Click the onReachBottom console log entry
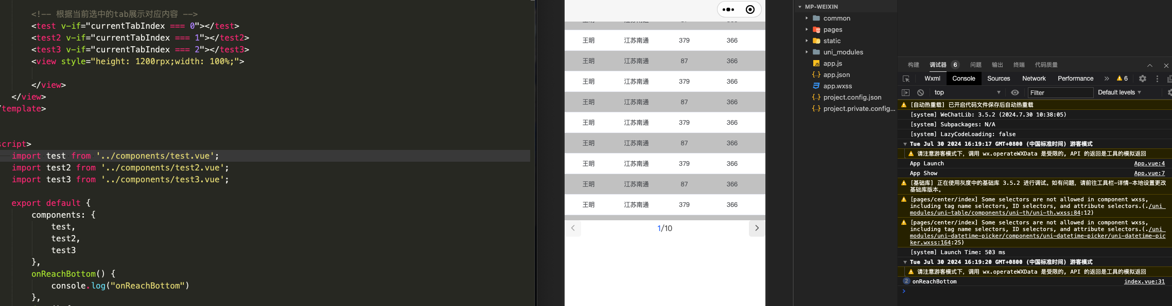Image resolution: width=1172 pixels, height=306 pixels. click(x=934, y=281)
